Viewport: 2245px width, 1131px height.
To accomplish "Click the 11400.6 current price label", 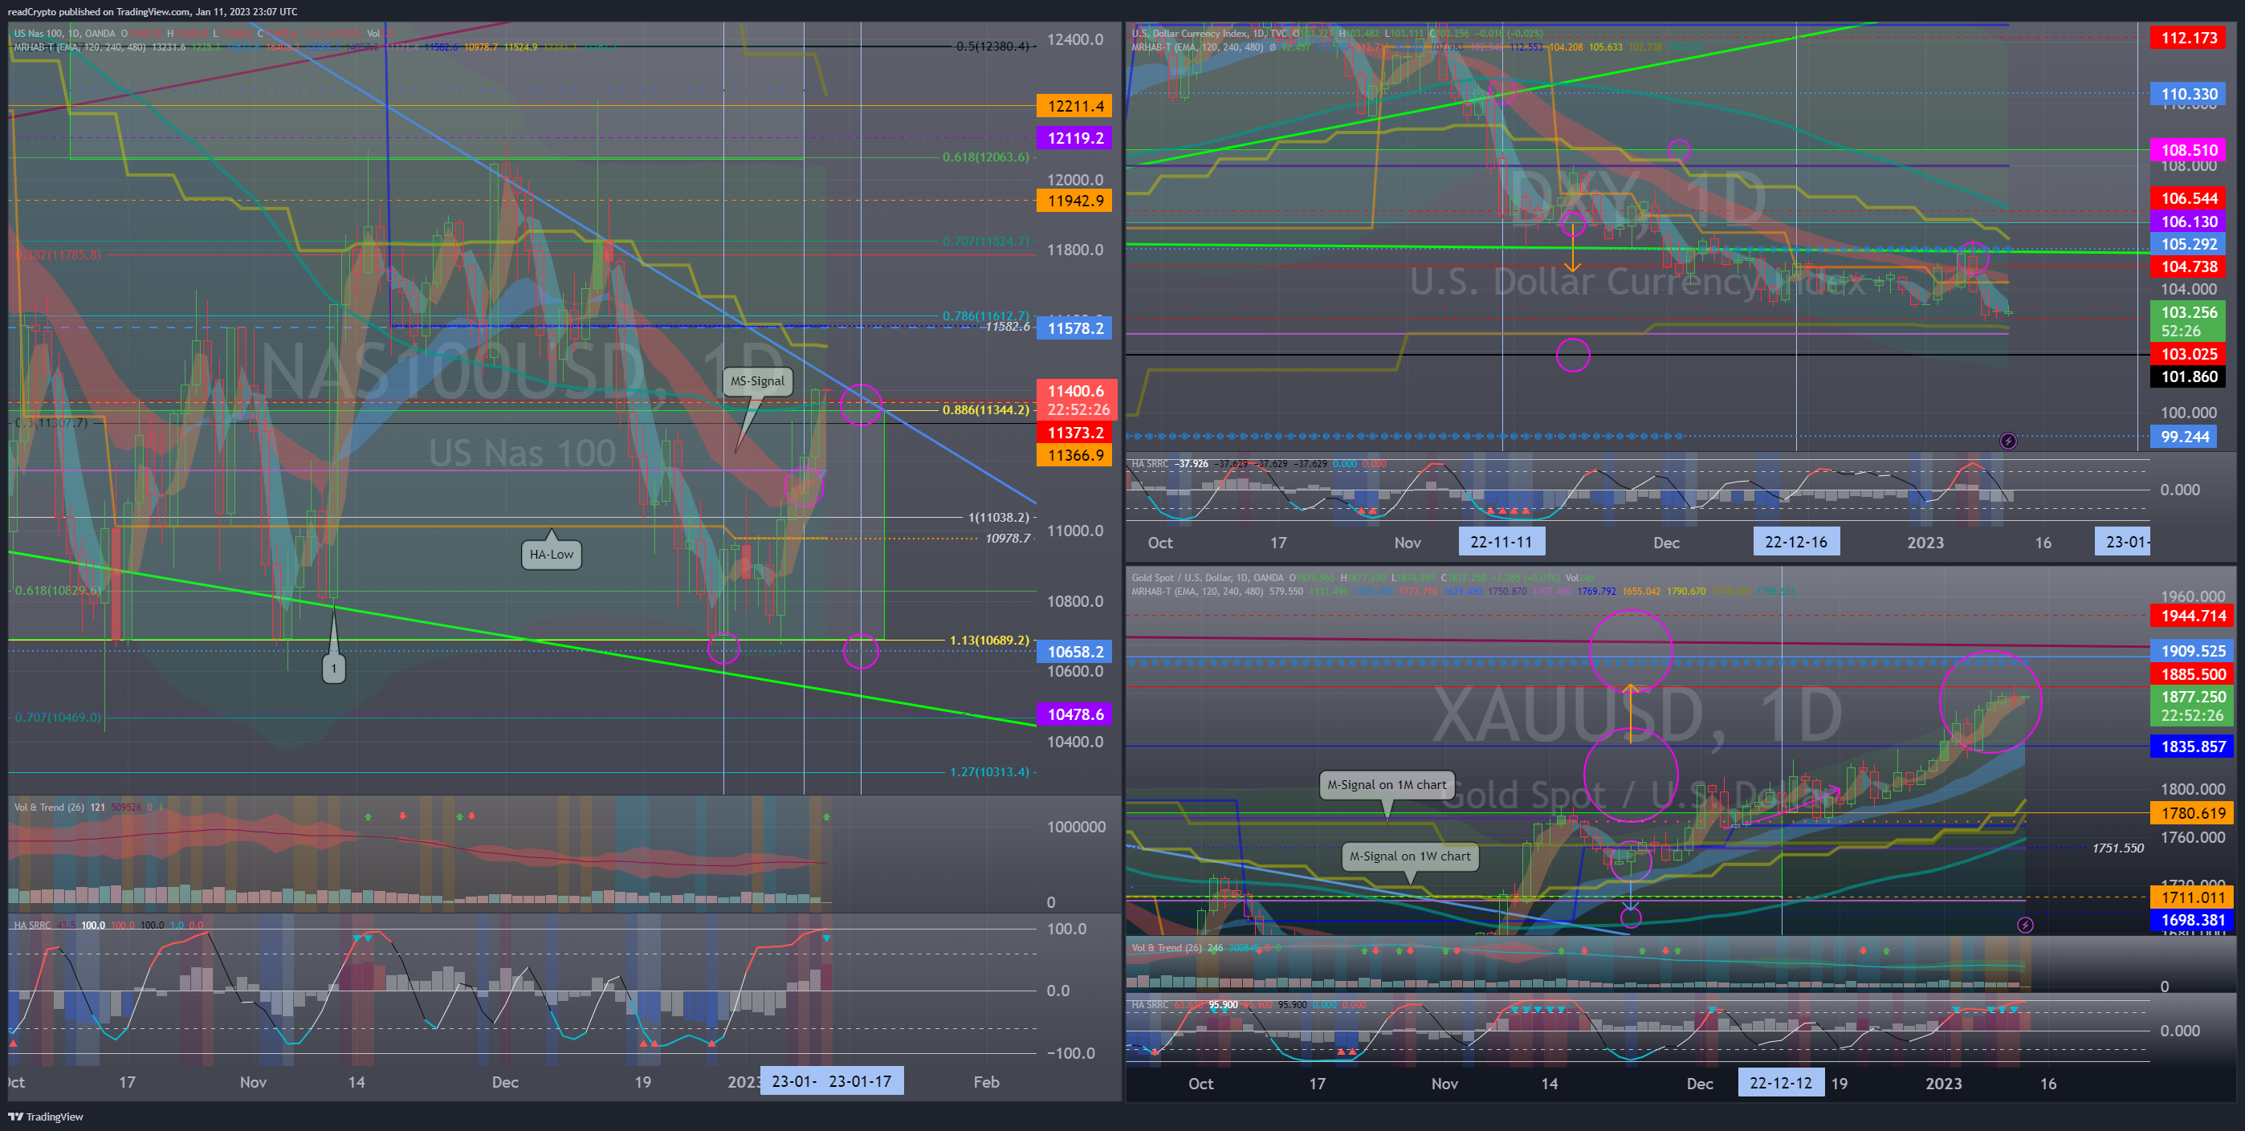I will coord(1076,400).
